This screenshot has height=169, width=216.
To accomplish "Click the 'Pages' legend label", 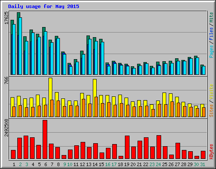I will (x=211, y=52).
